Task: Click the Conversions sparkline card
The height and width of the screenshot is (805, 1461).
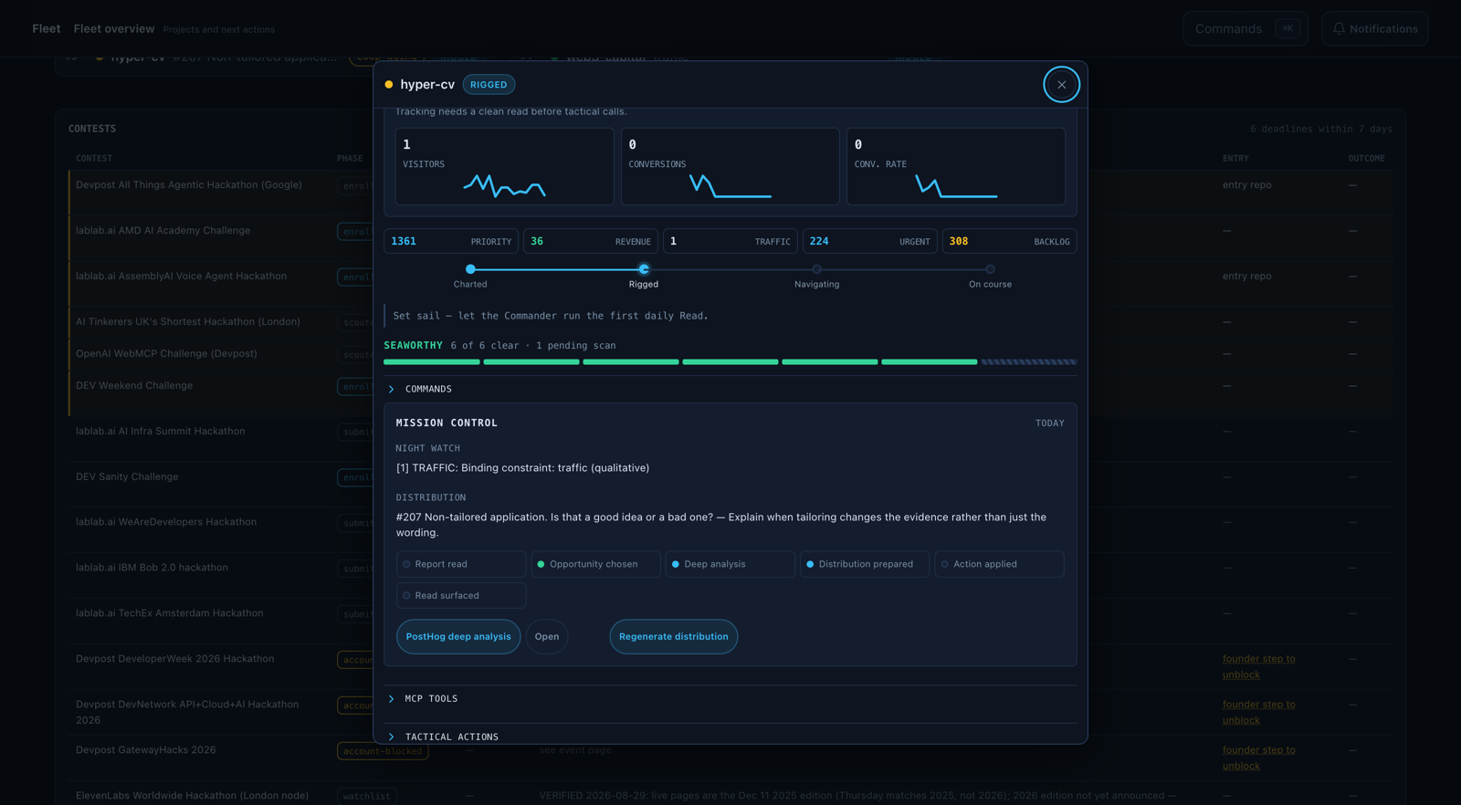Action: 730,166
